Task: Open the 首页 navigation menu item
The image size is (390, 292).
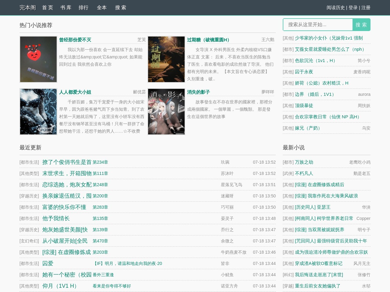Action: pos(48,8)
